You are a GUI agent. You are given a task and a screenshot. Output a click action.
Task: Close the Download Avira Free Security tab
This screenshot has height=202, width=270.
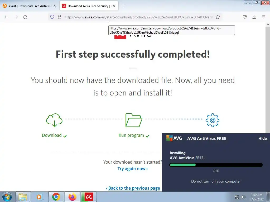pos(114,6)
